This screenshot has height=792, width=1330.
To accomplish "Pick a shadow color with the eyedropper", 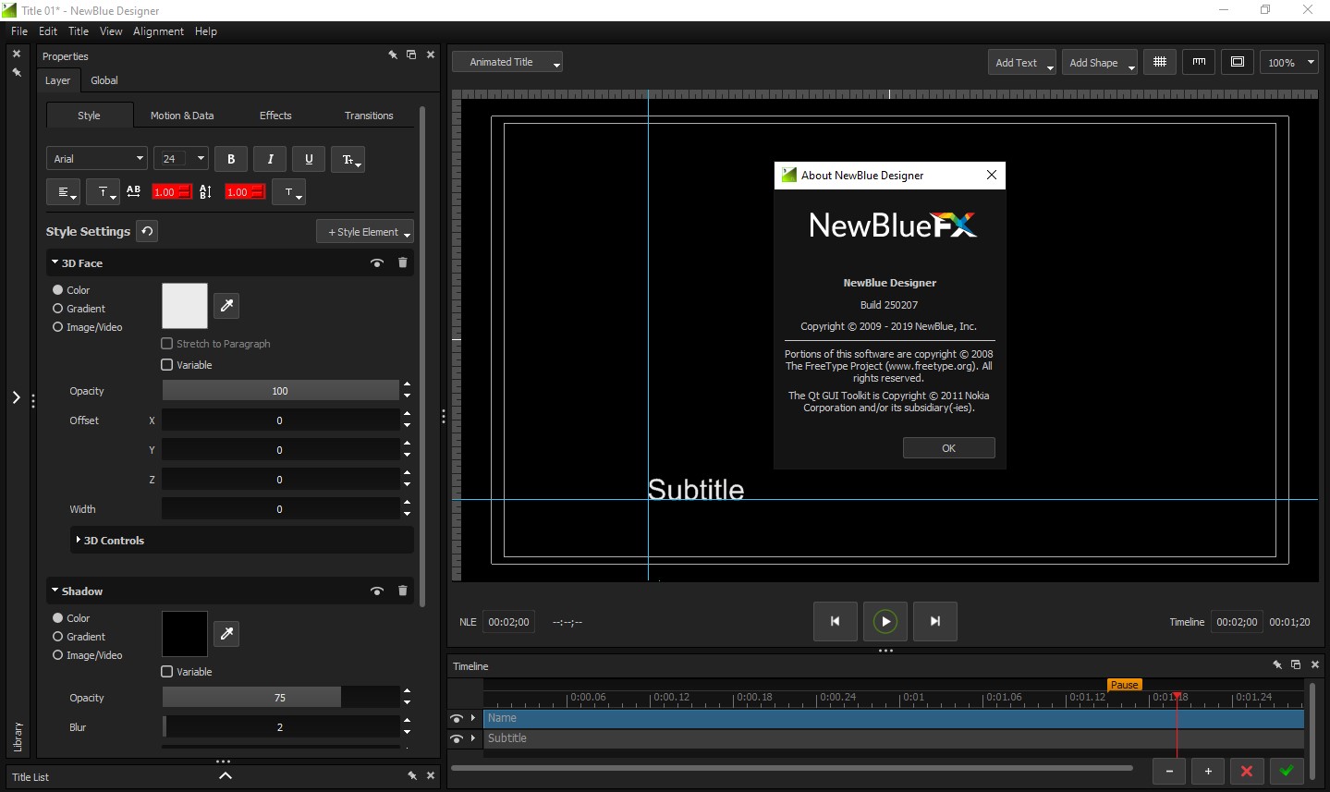I will [226, 634].
